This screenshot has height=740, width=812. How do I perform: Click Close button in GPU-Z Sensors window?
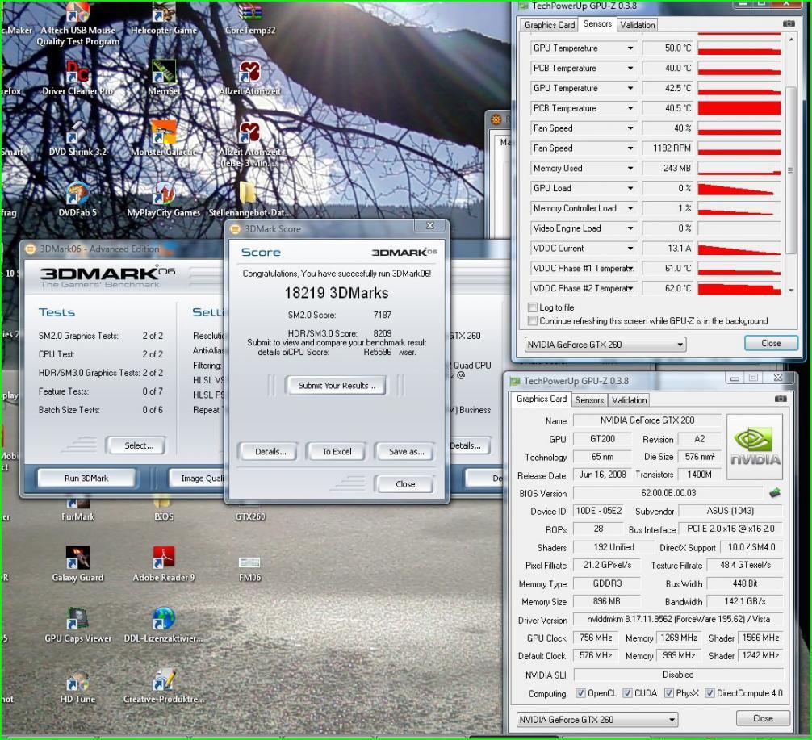[771, 343]
